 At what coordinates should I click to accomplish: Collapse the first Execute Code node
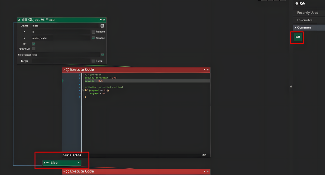pos(64,70)
